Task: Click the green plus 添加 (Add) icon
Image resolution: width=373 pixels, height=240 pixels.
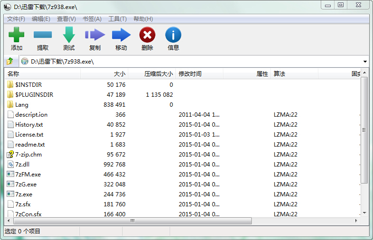Action: (x=17, y=35)
